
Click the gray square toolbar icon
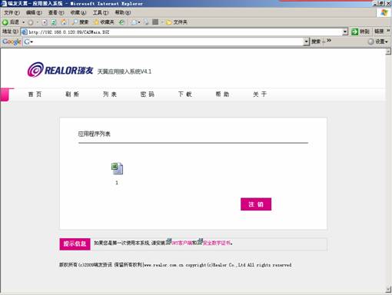click(155, 22)
